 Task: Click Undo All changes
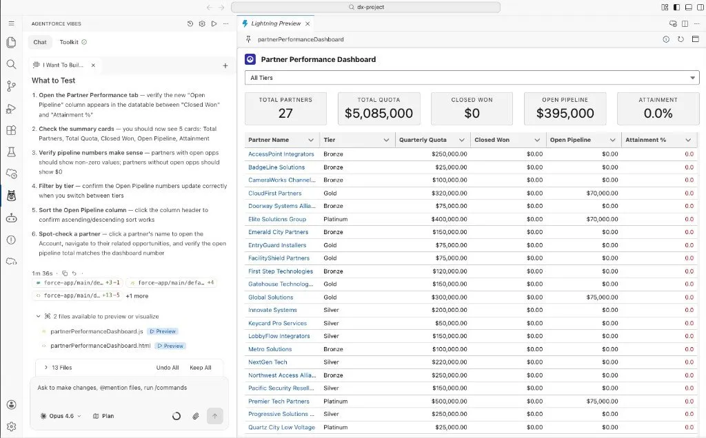tap(168, 367)
